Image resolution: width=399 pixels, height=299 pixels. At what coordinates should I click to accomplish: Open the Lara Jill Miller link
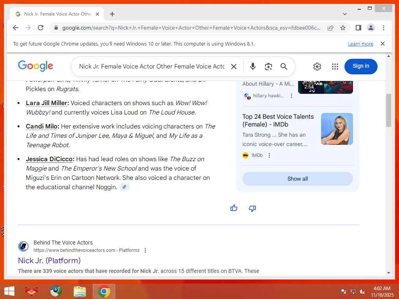47,103
